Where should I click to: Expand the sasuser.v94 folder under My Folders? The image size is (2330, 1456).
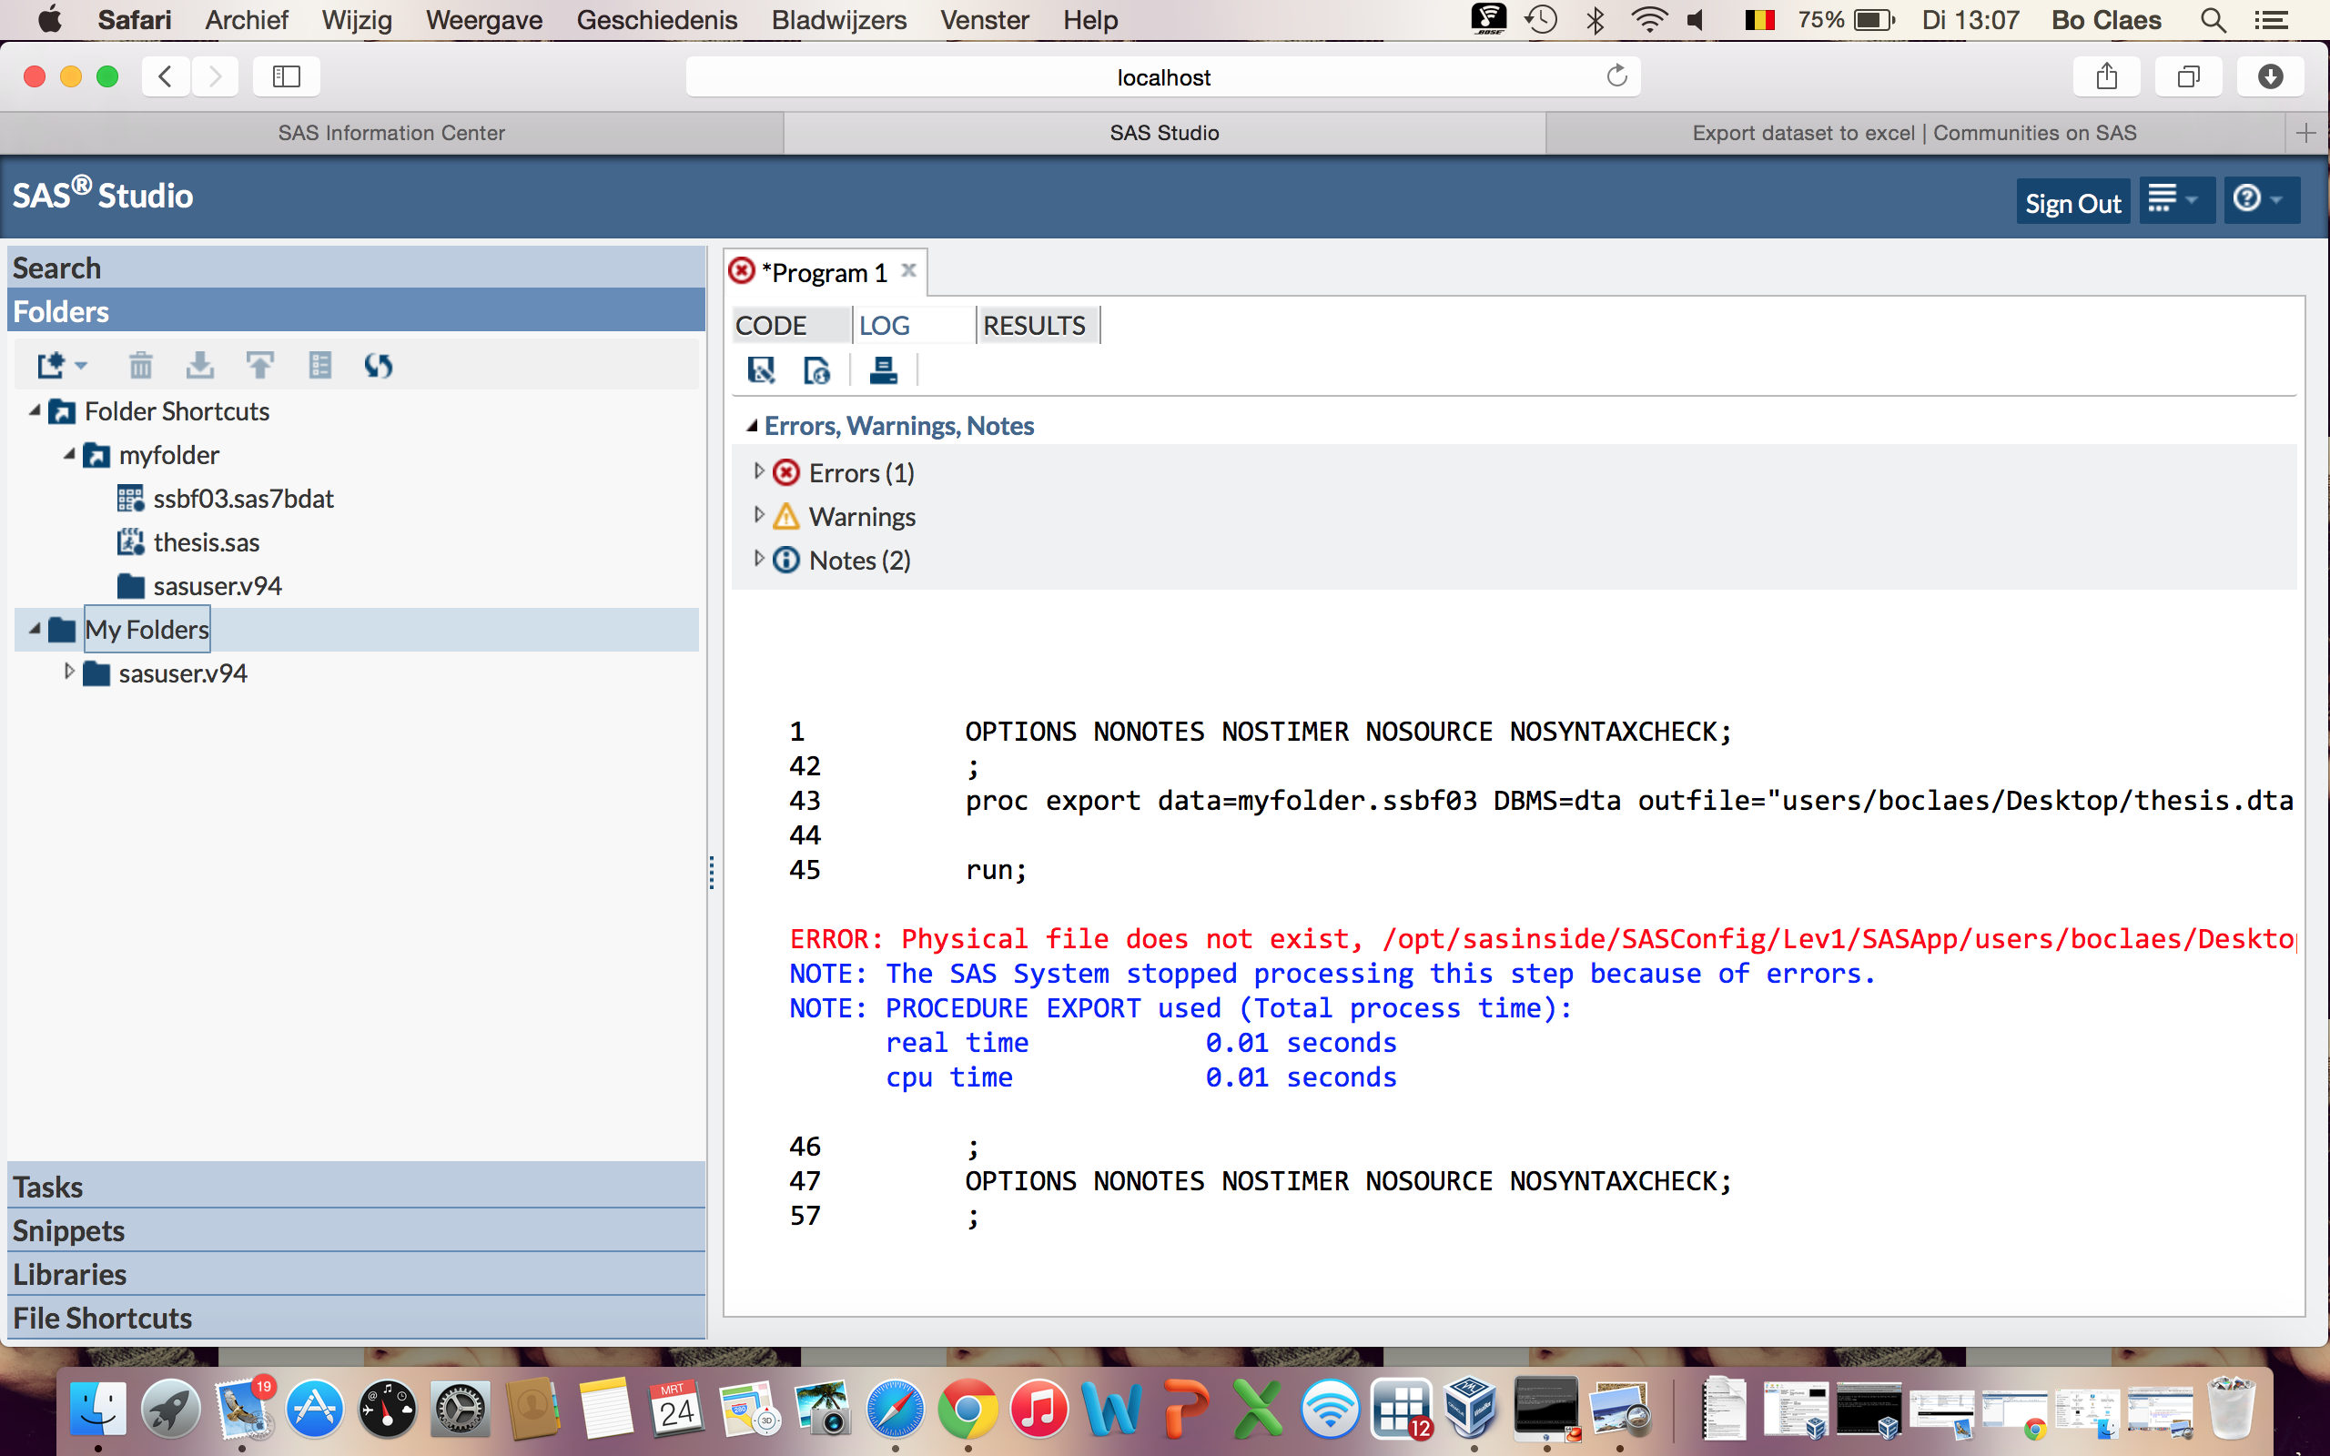pos(69,672)
